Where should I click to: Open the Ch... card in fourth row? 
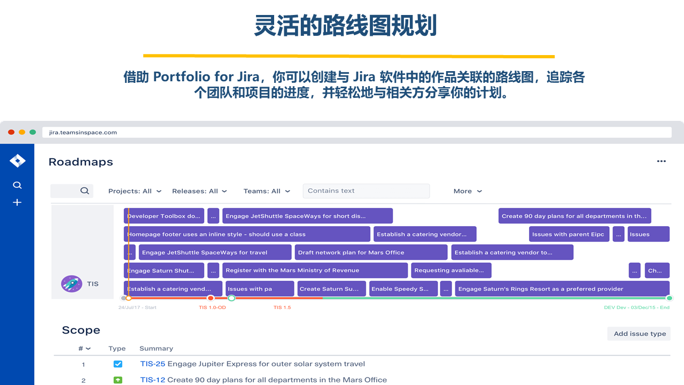[657, 271]
